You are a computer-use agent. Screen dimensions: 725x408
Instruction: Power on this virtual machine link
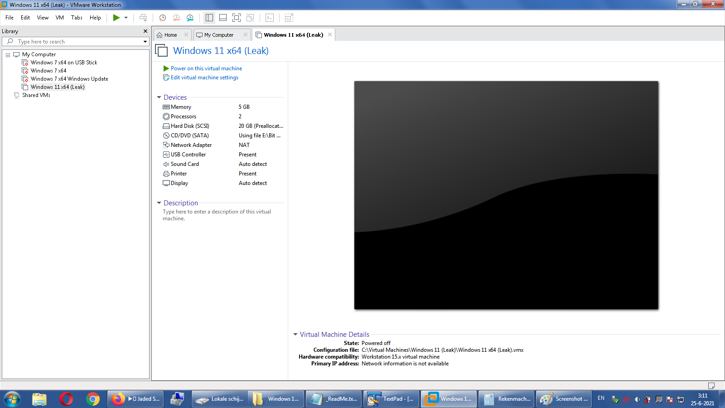[x=206, y=68]
